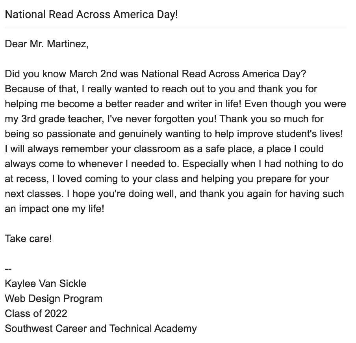Screen dimensions: 356x343
Task: Click the email subject line heading
Action: tap(91, 15)
